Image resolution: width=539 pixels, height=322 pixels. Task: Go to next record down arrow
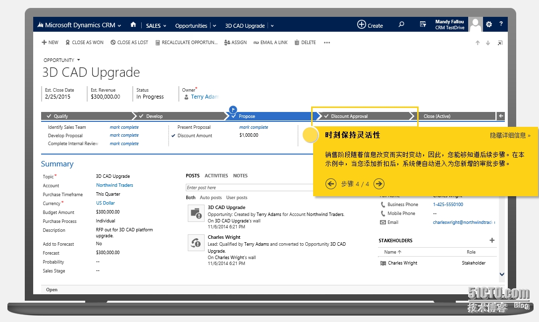click(488, 43)
